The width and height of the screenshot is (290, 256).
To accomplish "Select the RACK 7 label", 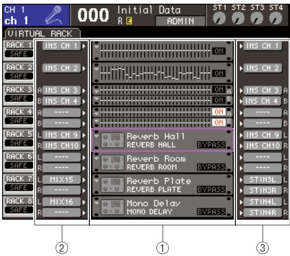I will click(x=19, y=179).
